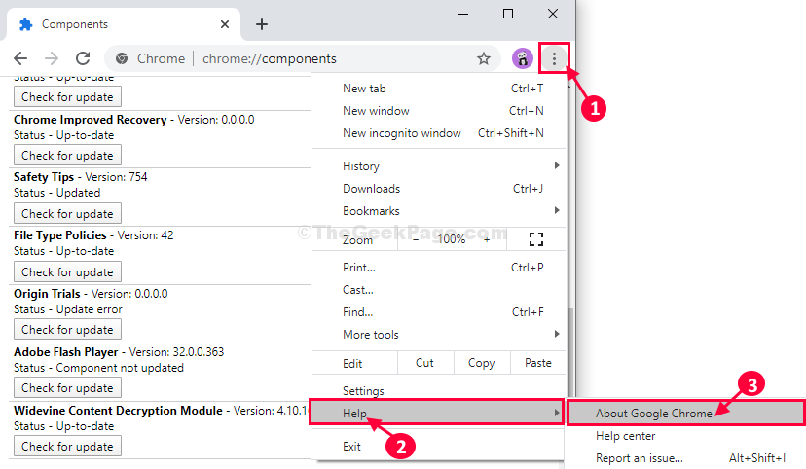Check for update under Widevine Content Decryption Module
The image size is (806, 469).
(67, 447)
